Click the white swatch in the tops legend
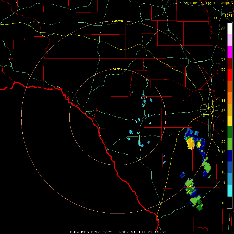The height and width of the screenshot is (234, 234). tap(230, 29)
